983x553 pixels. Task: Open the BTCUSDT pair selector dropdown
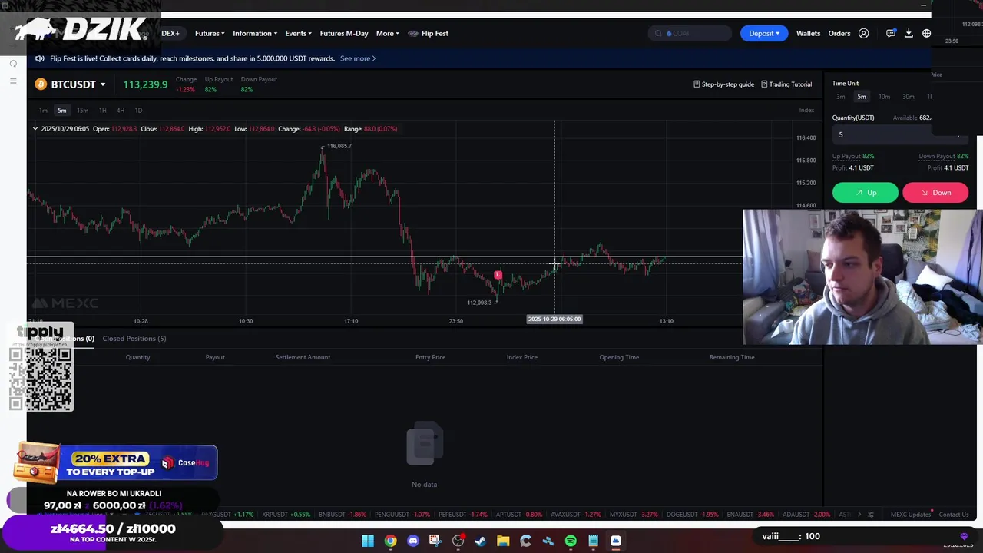(x=102, y=84)
